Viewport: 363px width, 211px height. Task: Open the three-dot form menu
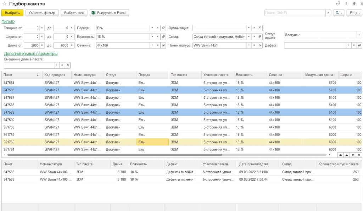(x=346, y=4)
